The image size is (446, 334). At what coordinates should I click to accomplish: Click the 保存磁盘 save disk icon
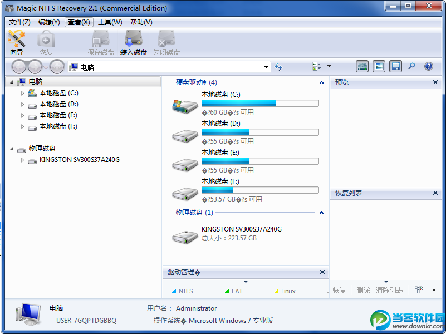click(x=101, y=43)
